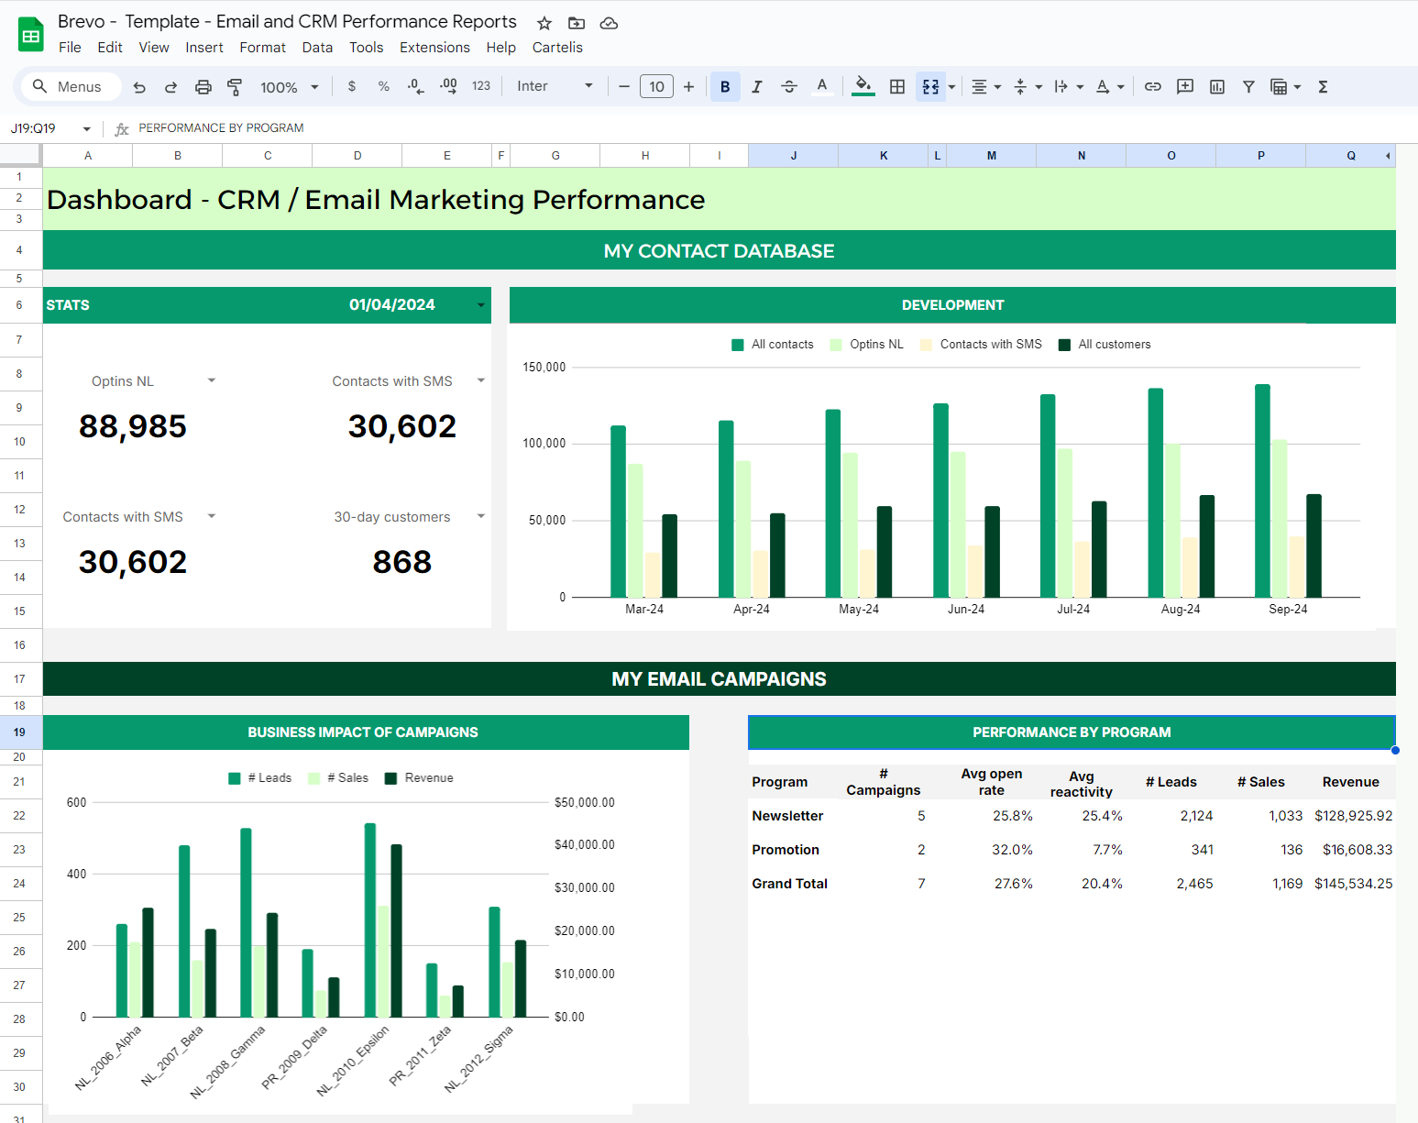Select column J header
The image size is (1418, 1123).
[794, 156]
